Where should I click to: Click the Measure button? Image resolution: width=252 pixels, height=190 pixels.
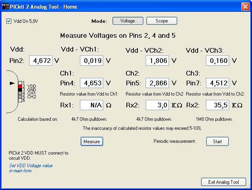click(92, 142)
